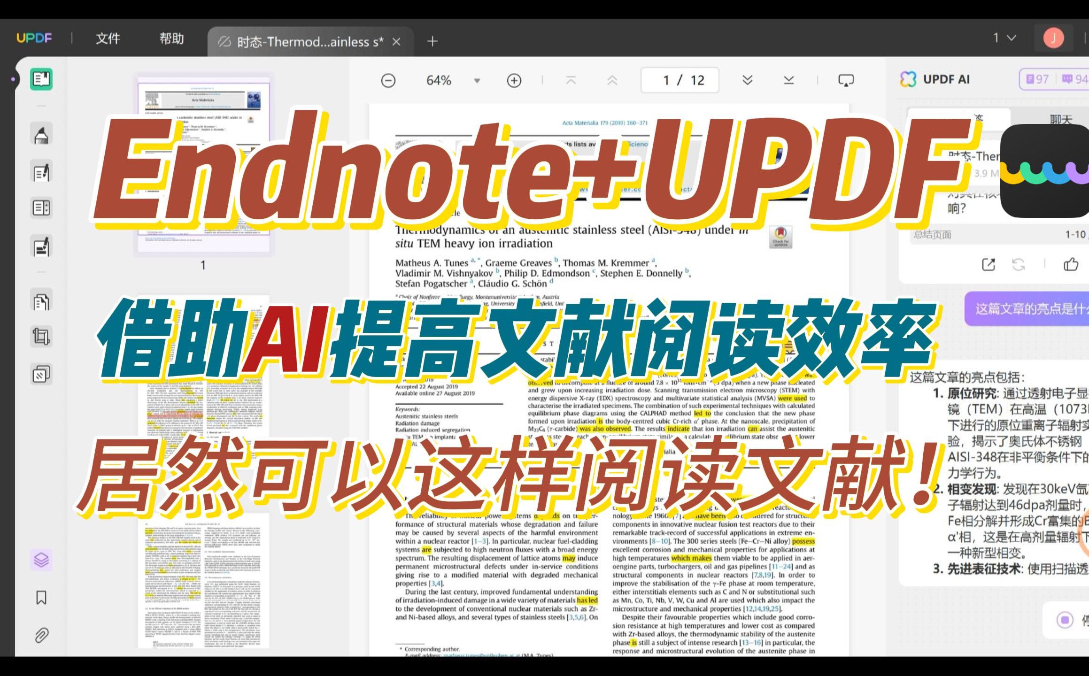Open the 文件 menu

[x=108, y=38]
